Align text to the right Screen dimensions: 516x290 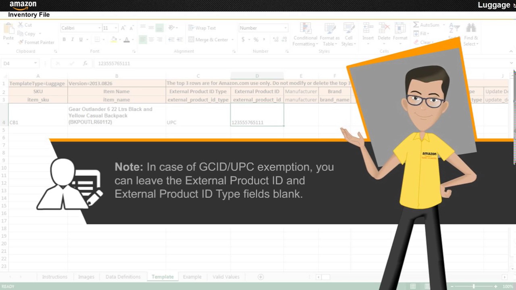[160, 39]
